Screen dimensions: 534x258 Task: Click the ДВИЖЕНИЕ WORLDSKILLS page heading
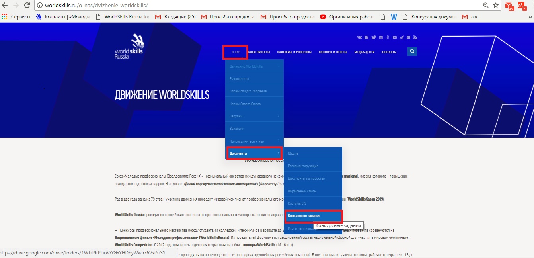point(162,95)
